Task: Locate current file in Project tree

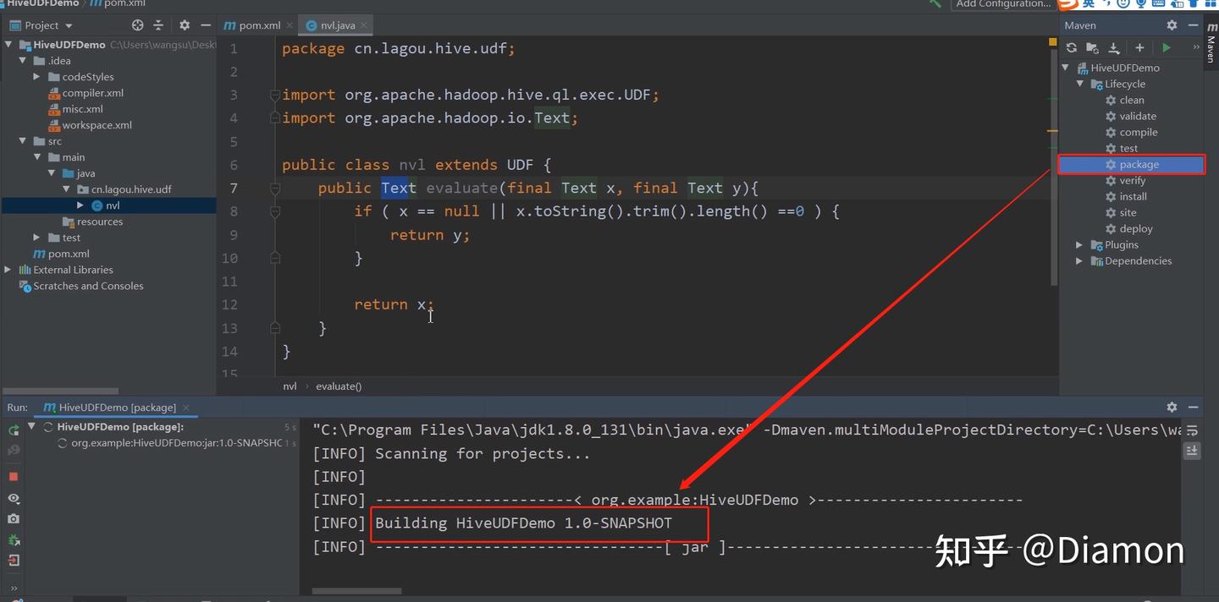Action: [138, 25]
